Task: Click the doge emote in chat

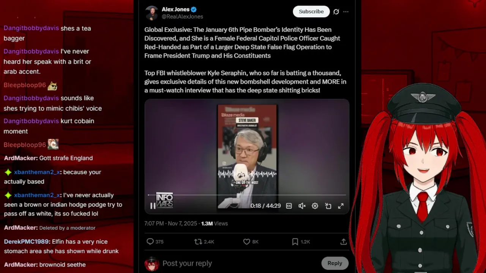Action: [52, 86]
